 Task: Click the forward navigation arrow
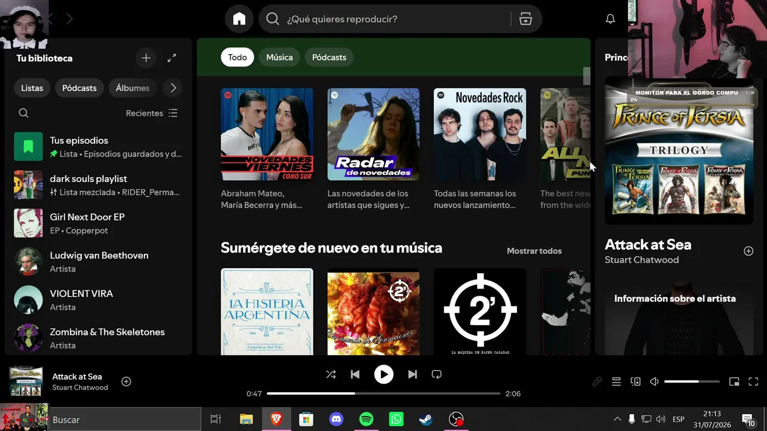pyautogui.click(x=70, y=19)
